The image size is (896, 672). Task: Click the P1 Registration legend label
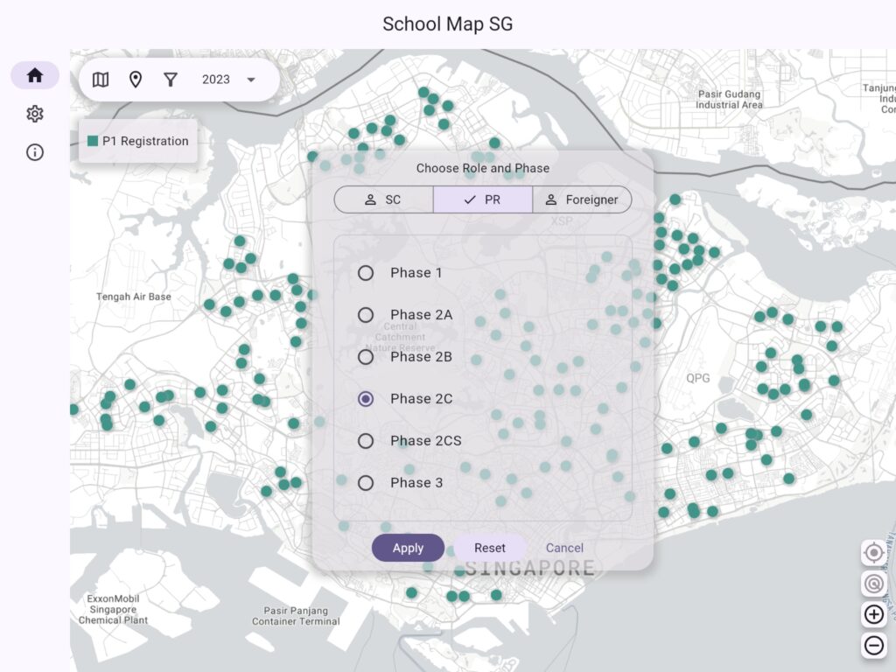pyautogui.click(x=145, y=141)
